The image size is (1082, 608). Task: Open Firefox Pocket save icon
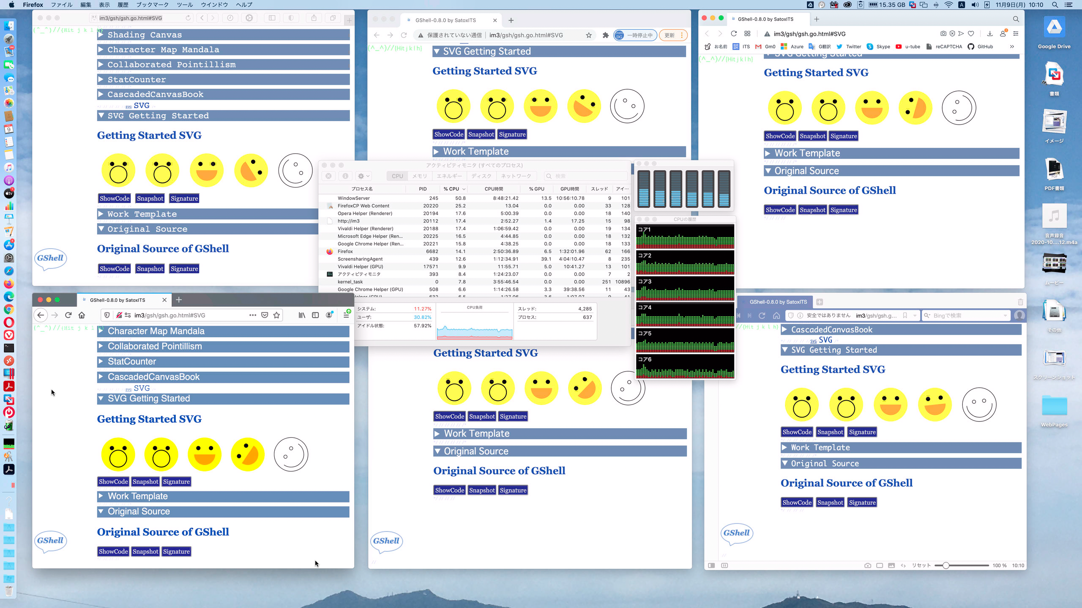pos(265,315)
